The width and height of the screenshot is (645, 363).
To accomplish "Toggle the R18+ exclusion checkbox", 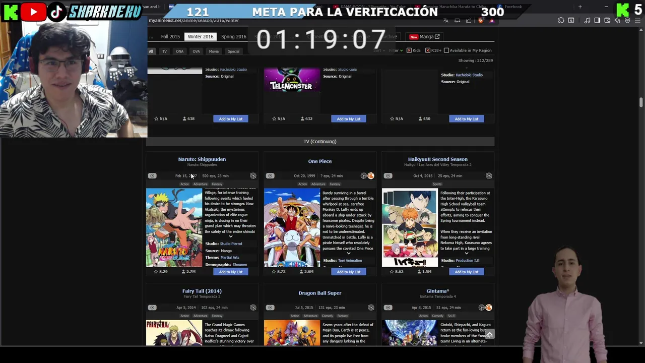I will (x=428, y=50).
